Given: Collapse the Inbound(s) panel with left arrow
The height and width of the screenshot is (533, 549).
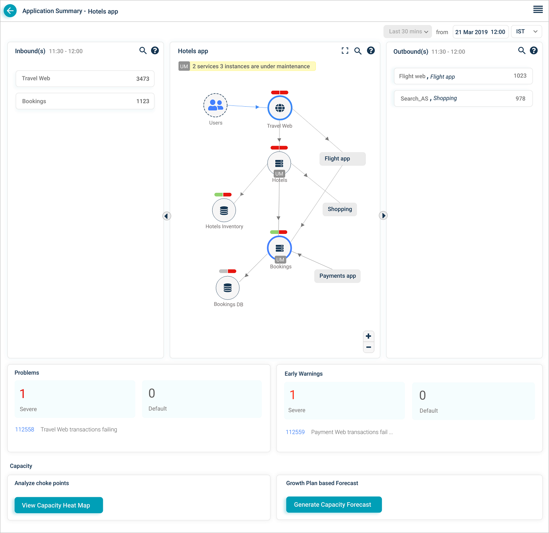Looking at the screenshot, I should click(x=167, y=216).
